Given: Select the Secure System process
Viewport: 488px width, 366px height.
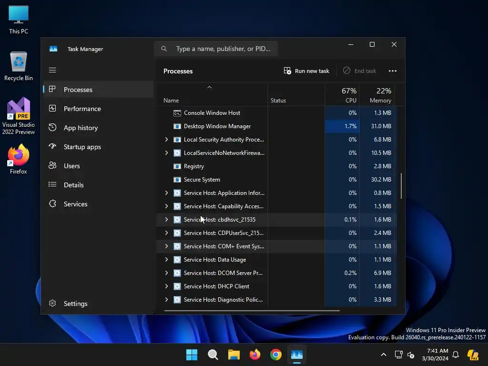Looking at the screenshot, I should pyautogui.click(x=276, y=180).
